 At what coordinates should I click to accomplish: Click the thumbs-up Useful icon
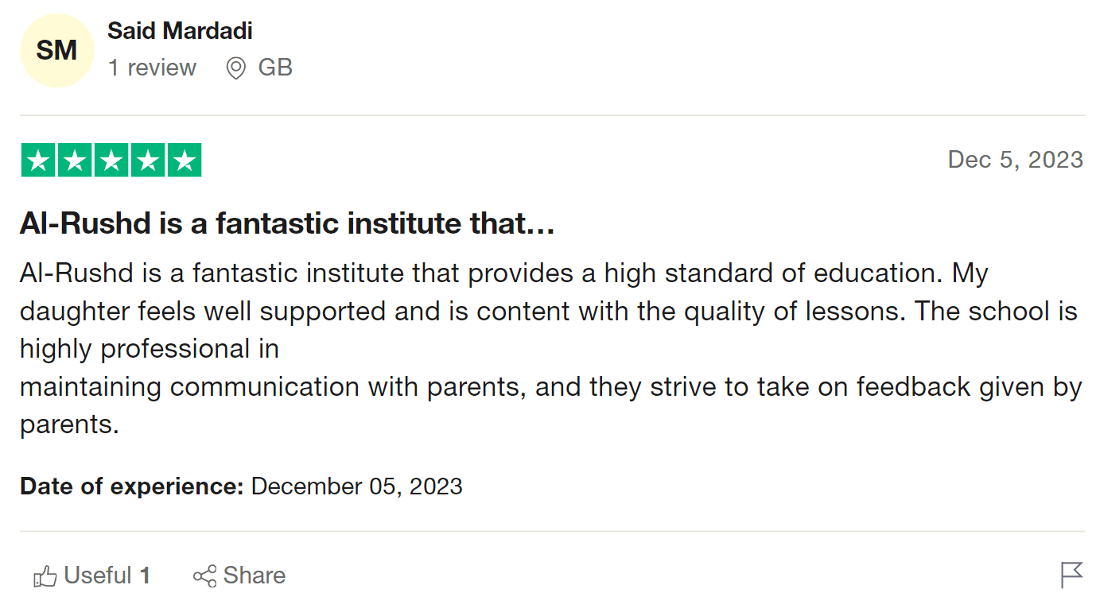[x=45, y=576]
